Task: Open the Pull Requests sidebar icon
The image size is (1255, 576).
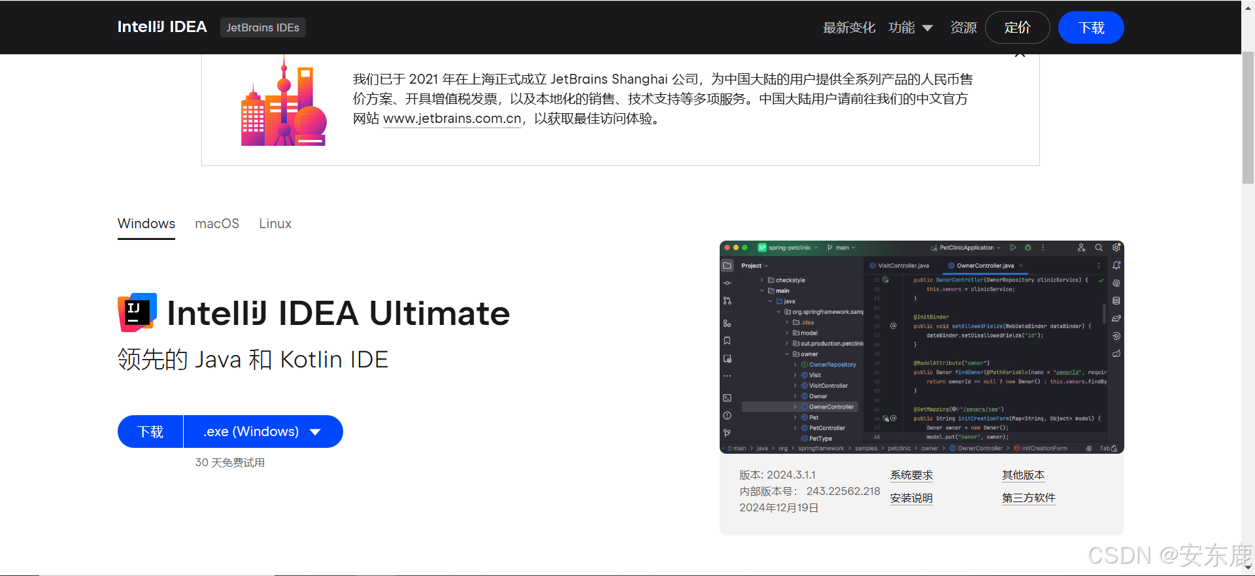Action: tap(727, 301)
